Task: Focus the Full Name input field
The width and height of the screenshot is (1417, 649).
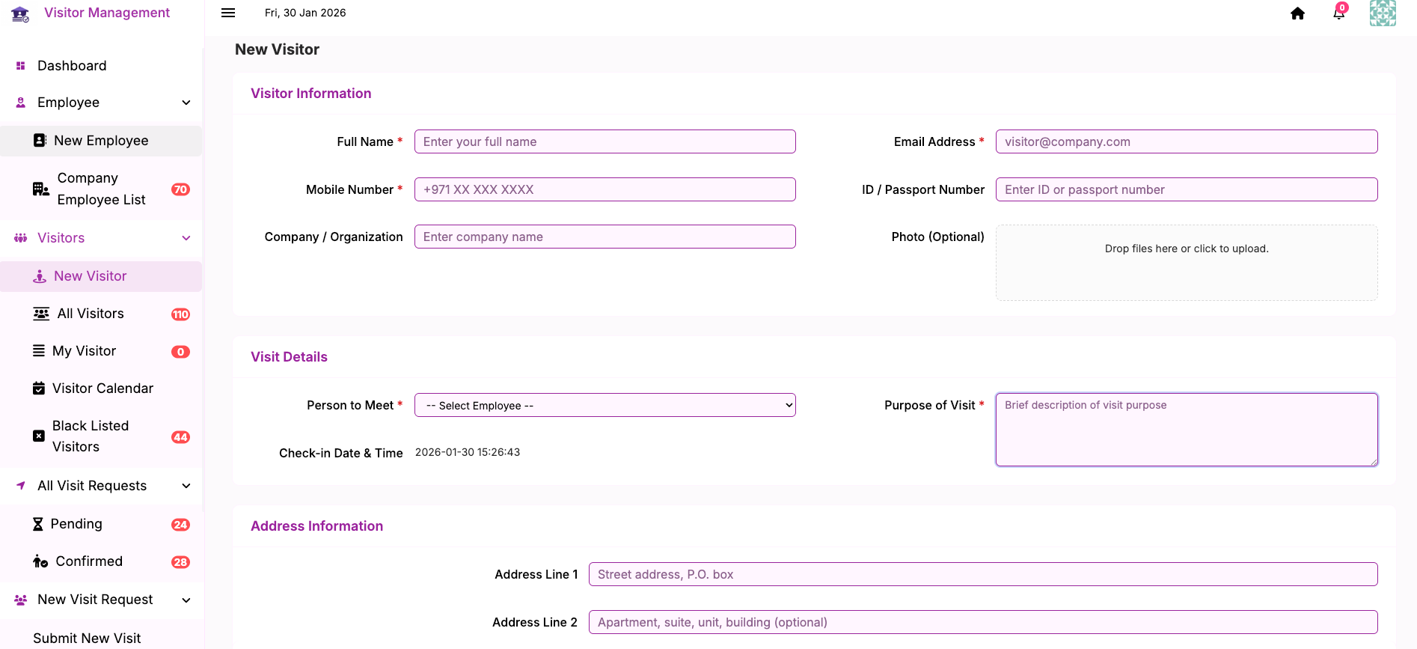Action: click(605, 141)
